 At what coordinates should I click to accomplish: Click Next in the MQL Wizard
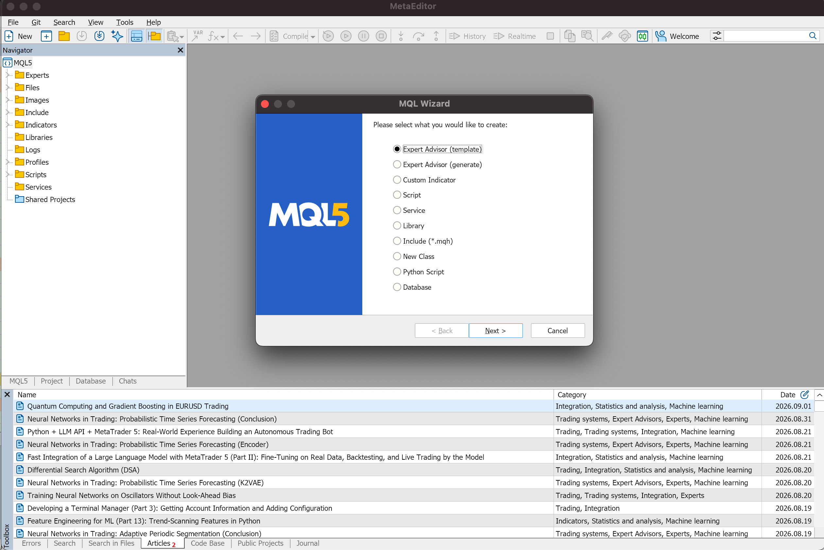[x=495, y=330]
